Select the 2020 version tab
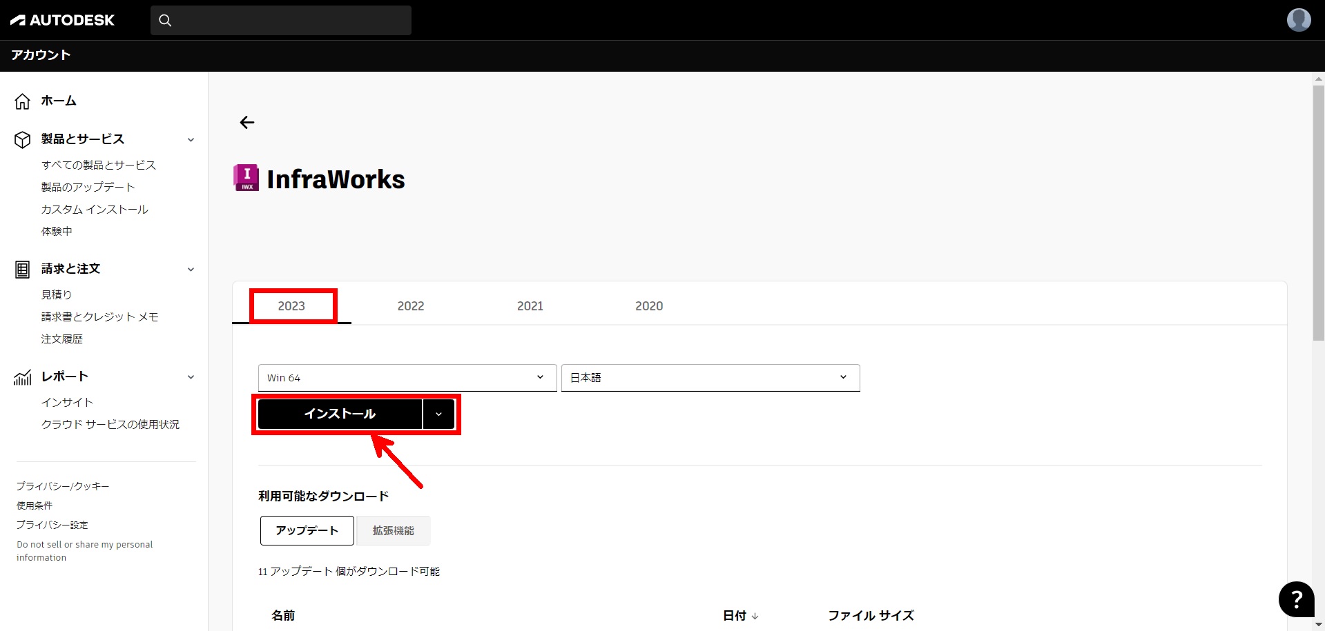 tap(649, 306)
